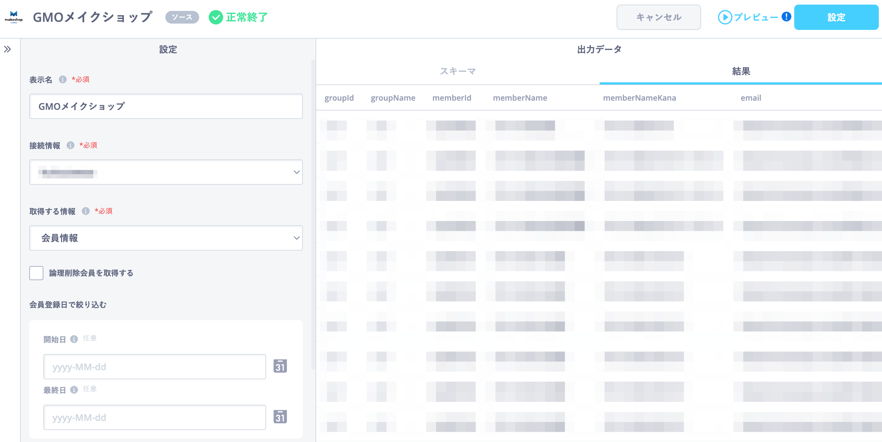The height and width of the screenshot is (442, 882).
Task: Click the groupId column header
Action: tap(339, 98)
